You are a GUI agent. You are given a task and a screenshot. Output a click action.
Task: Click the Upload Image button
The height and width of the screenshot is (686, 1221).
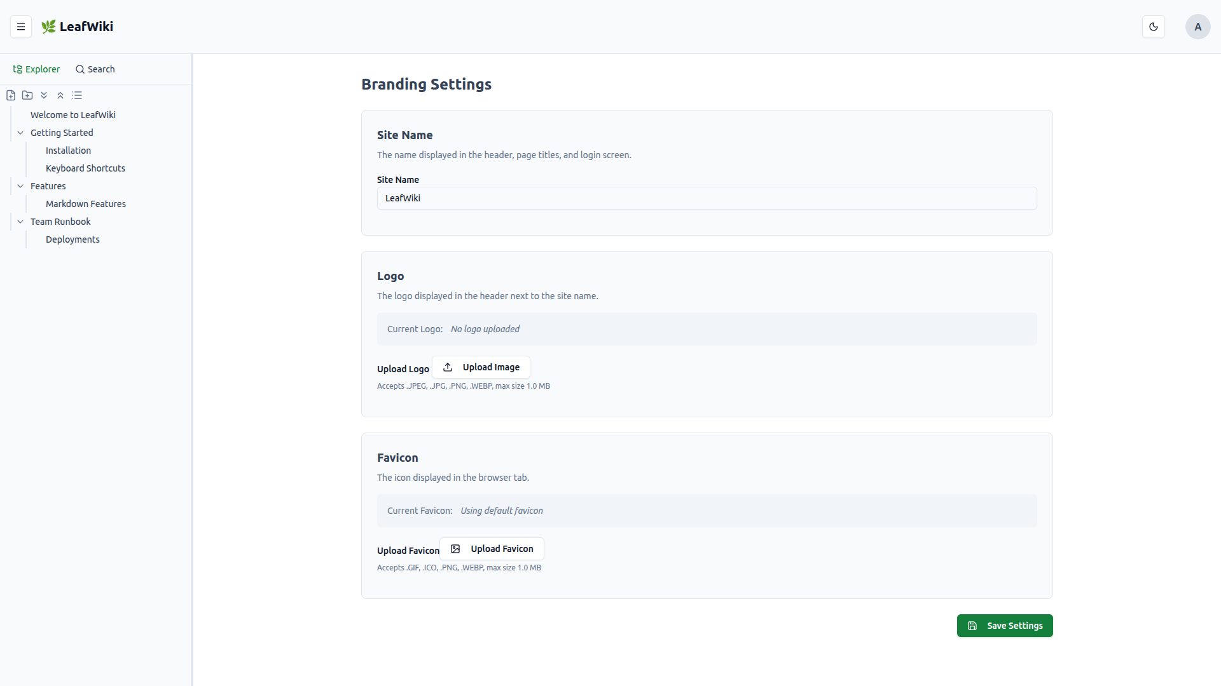coord(481,367)
